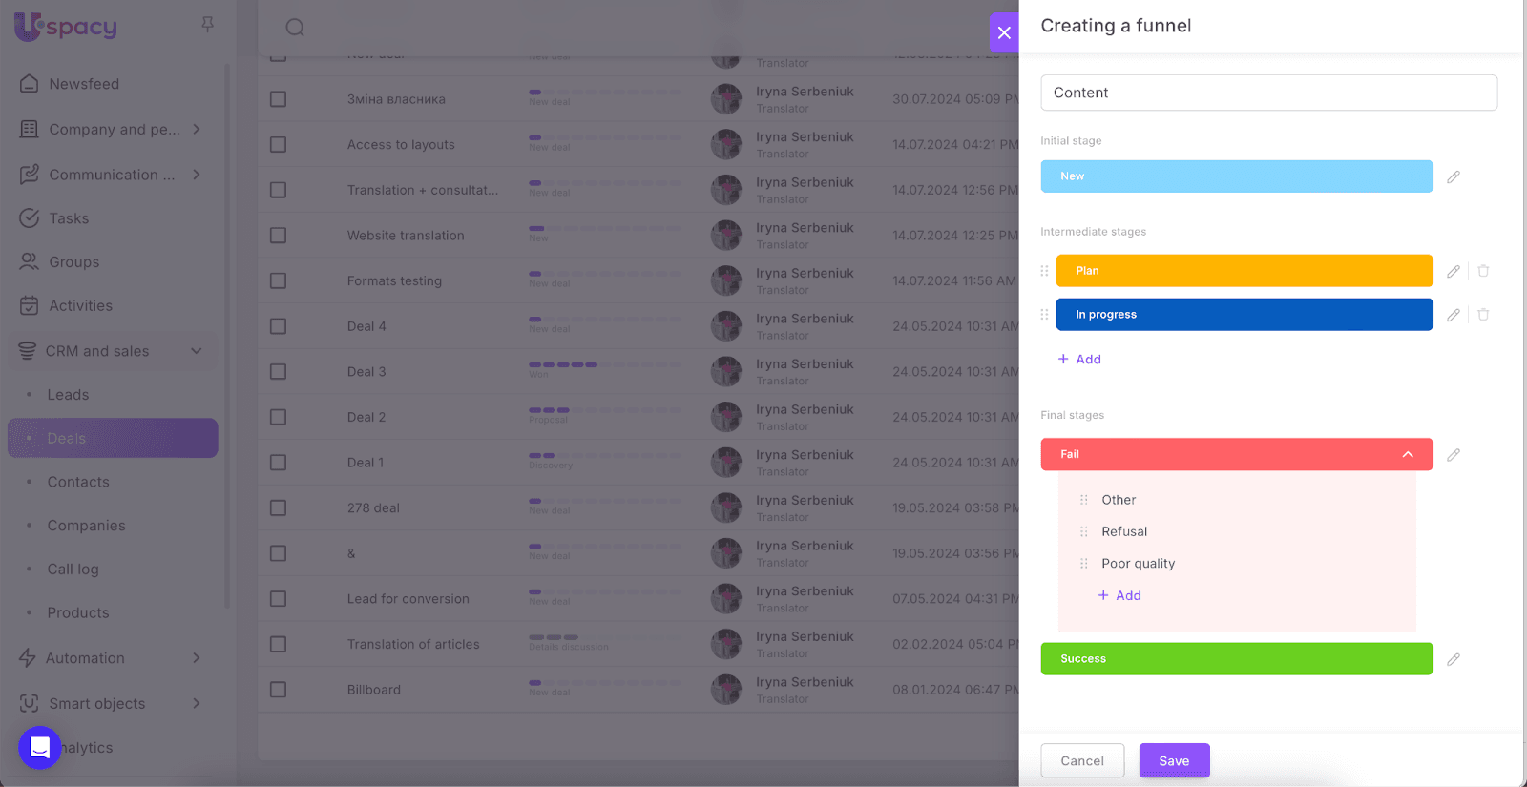Collapse the Fail stage reasons list
The height and width of the screenshot is (787, 1527).
1407,455
